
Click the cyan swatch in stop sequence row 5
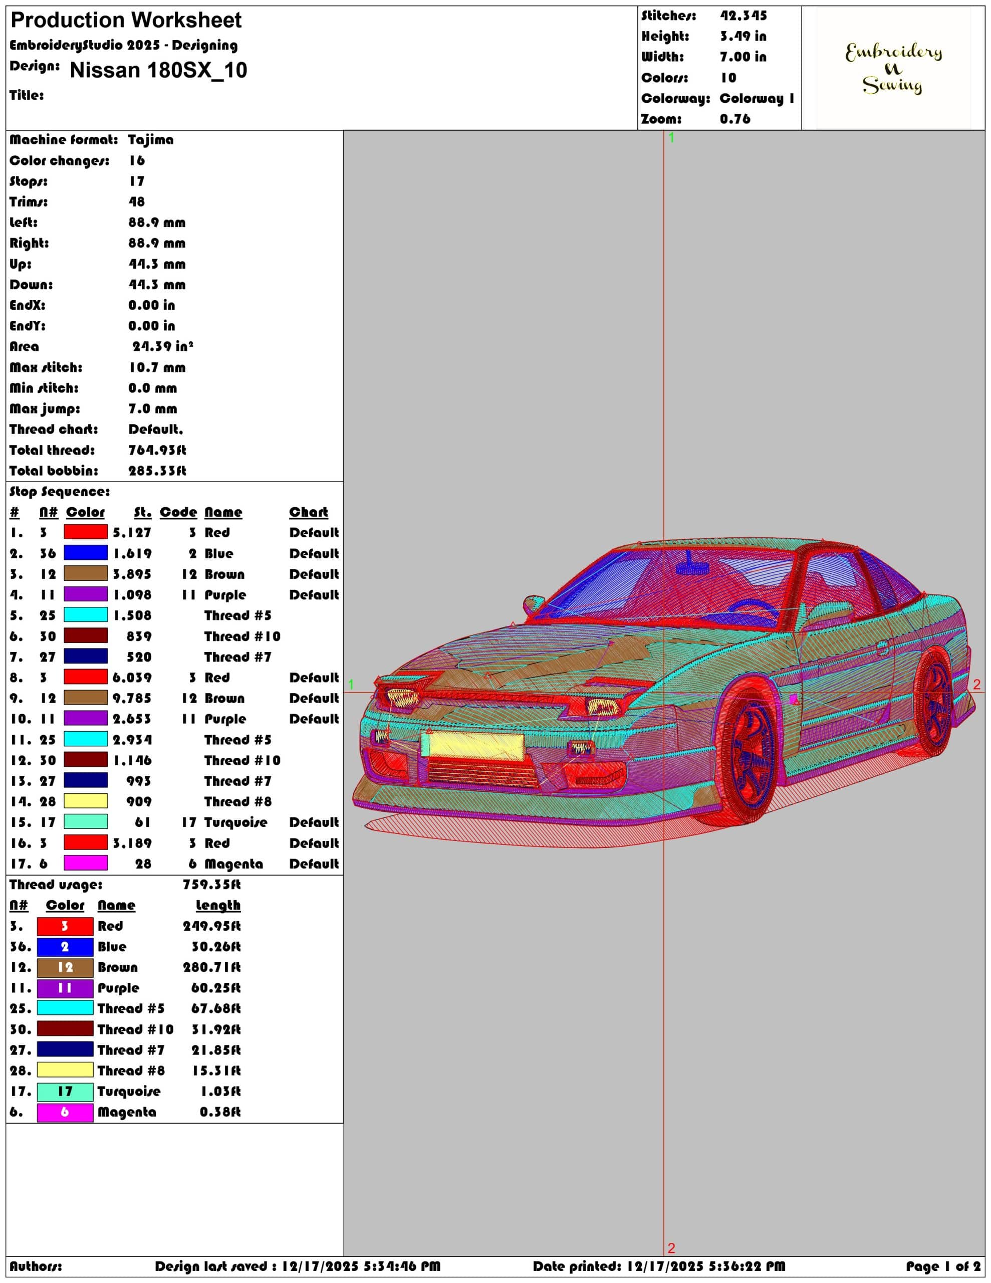coord(86,614)
